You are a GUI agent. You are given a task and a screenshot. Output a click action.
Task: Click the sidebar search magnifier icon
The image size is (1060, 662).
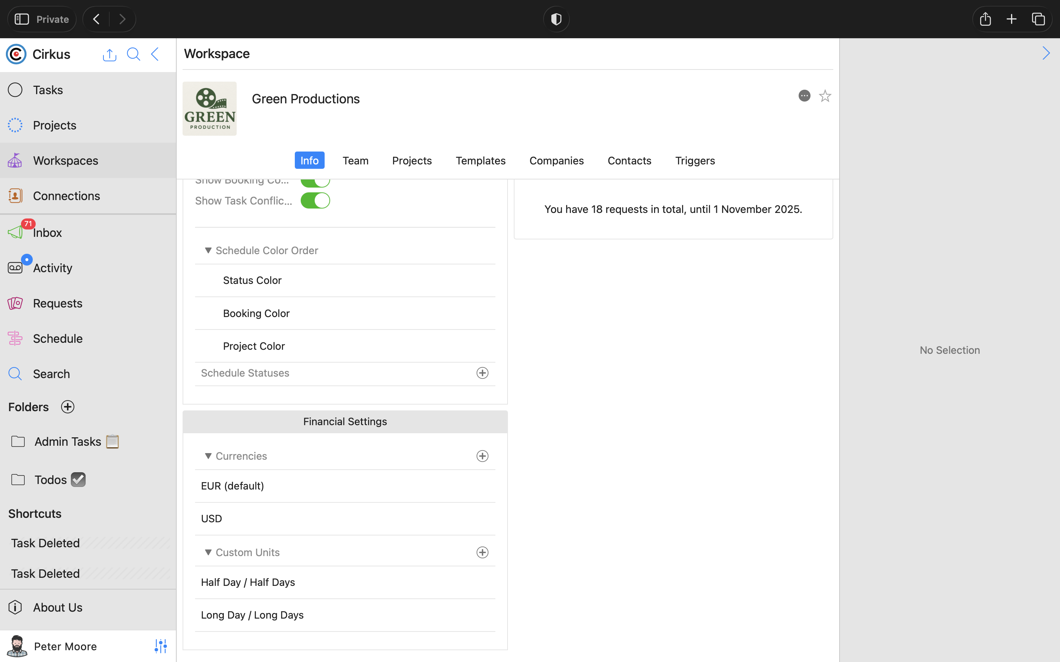pos(133,54)
